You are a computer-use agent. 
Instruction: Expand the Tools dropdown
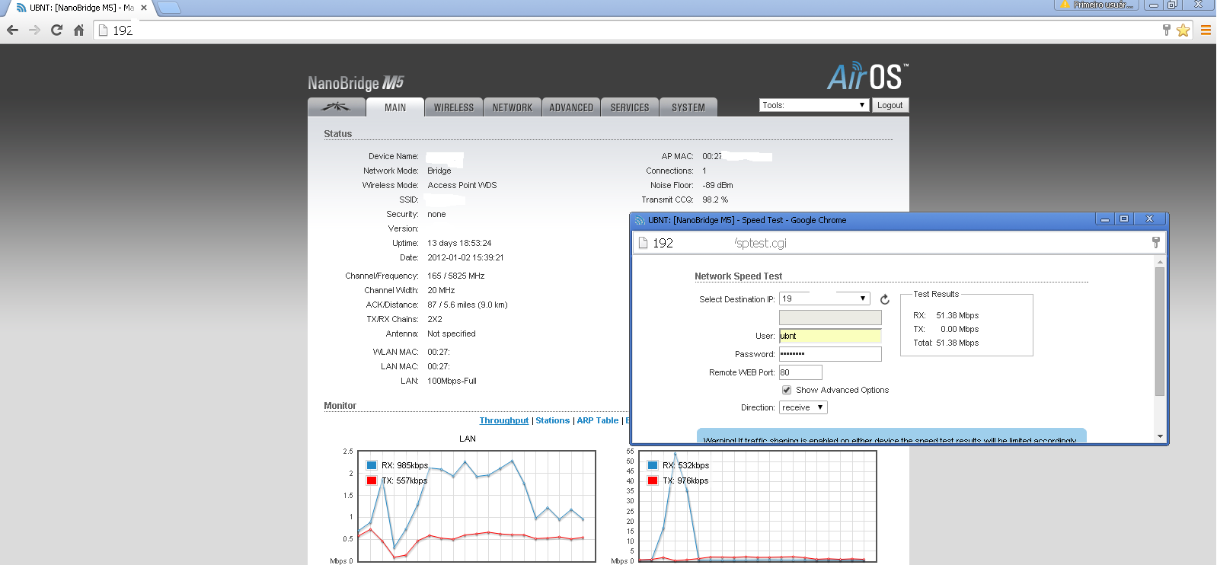click(x=814, y=105)
